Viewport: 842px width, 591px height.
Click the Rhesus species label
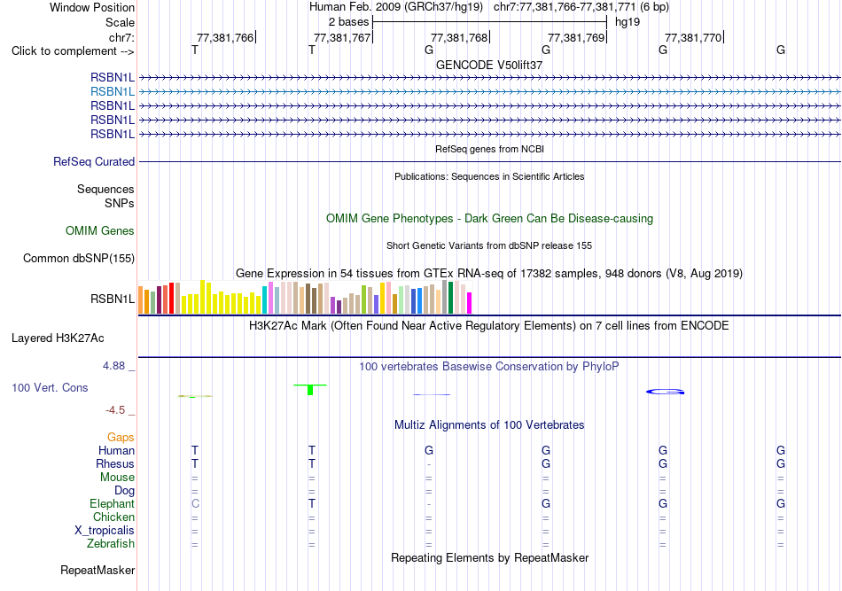tap(115, 463)
